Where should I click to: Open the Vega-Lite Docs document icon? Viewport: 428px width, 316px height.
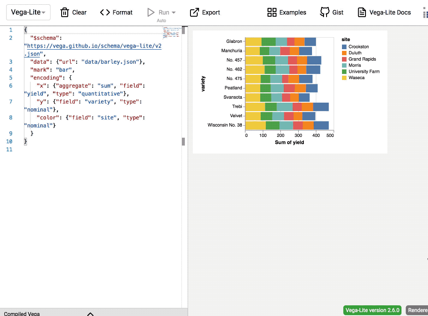[362, 12]
